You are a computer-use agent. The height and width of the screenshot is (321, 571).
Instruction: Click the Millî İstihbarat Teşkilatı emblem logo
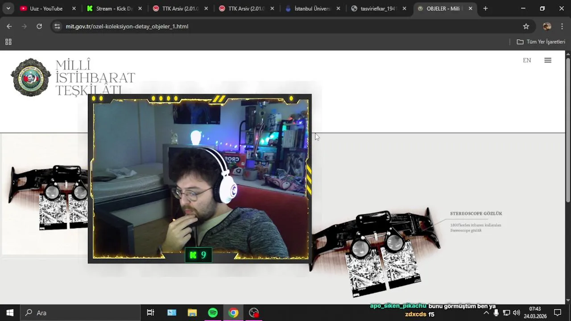31,77
